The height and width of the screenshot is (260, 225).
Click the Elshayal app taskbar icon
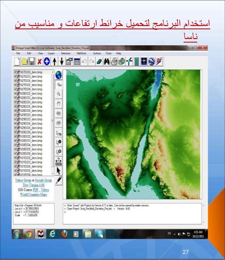[41, 234]
